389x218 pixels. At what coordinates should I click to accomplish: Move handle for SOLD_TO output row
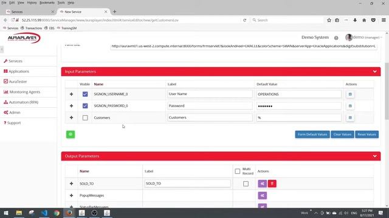coord(72,183)
